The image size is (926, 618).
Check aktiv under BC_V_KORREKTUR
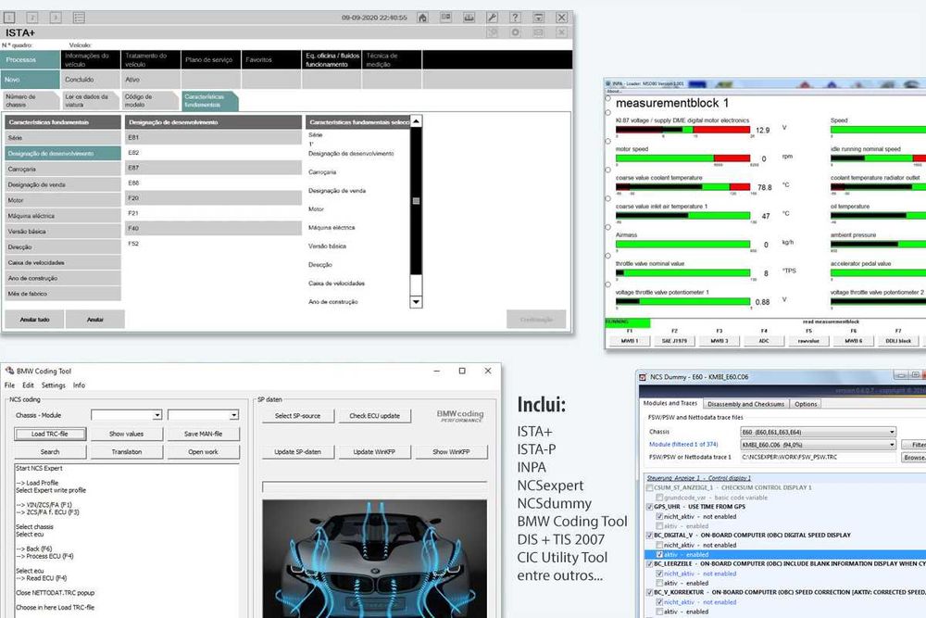point(659,612)
